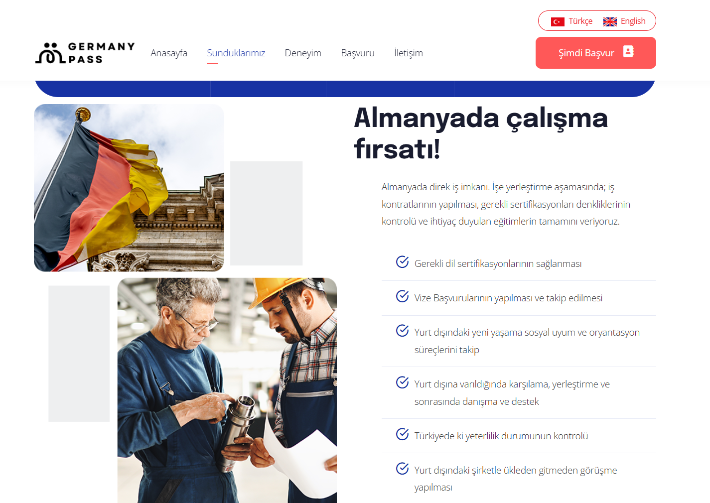This screenshot has width=710, height=503.
Task: Click the German flag photo
Action: click(x=129, y=188)
